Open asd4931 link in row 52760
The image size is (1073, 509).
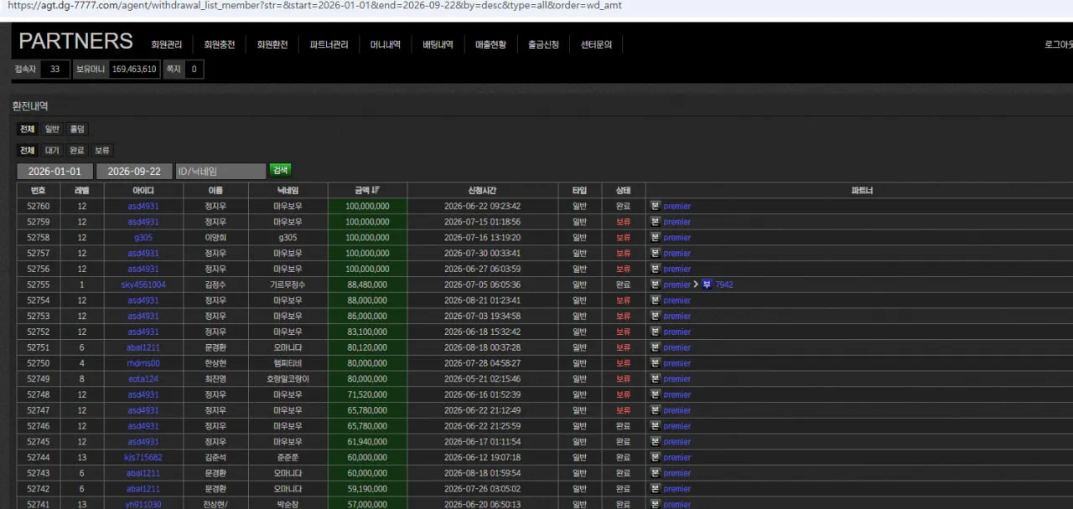(x=143, y=206)
